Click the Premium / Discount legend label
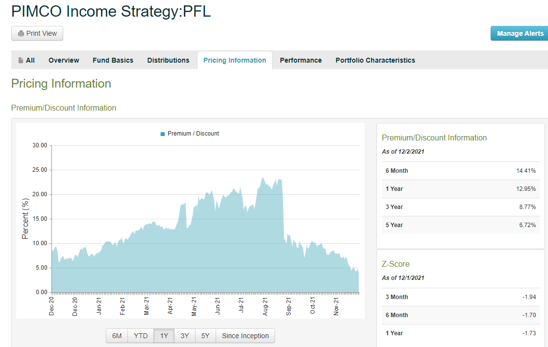The width and height of the screenshot is (548, 347). coord(193,134)
